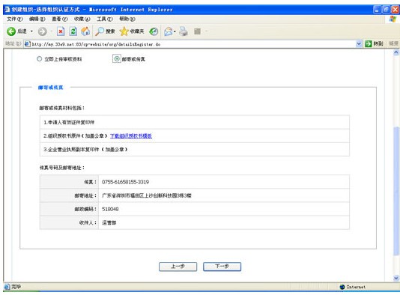The height and width of the screenshot is (295, 400).
Task: Open the 工具 (Tools) menu
Action: [x=105, y=19]
